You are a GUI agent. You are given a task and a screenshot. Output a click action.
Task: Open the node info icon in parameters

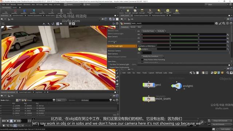coord(227,23)
